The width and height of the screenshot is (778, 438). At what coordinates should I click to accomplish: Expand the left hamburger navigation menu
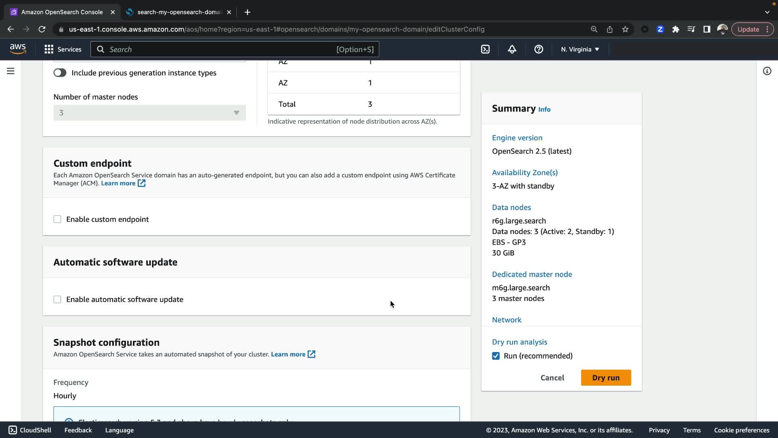pyautogui.click(x=11, y=71)
